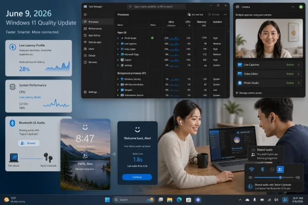The image size is (308, 205).
Task: Expand the Photo Studio process row
Action: 118,38
